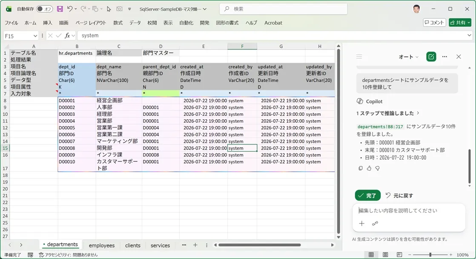The height and width of the screenshot is (259, 476).
Task: Open Name Box dropdown
Action: 35,36
